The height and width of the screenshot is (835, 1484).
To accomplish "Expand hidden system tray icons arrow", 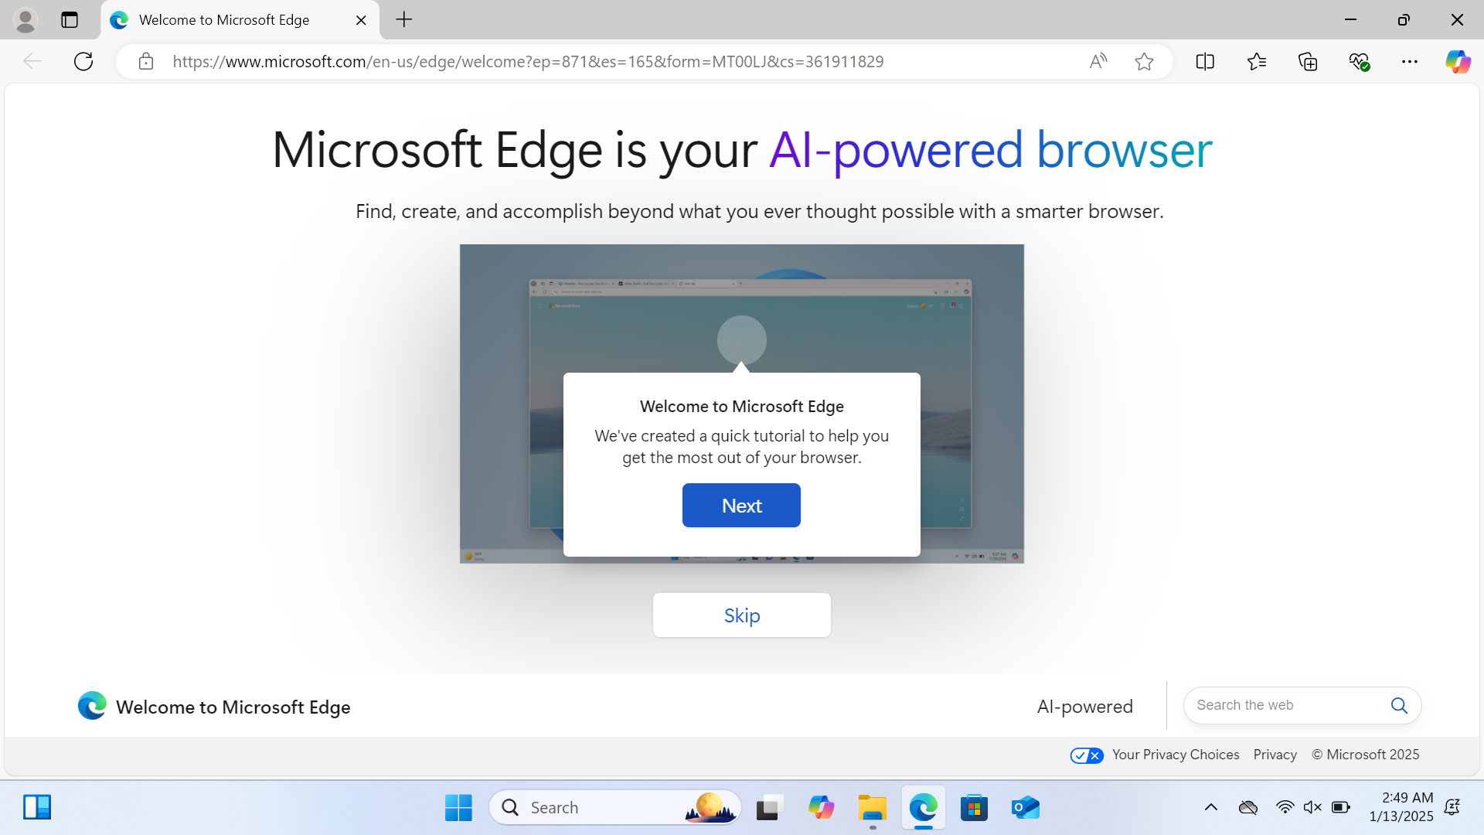I will [x=1211, y=806].
